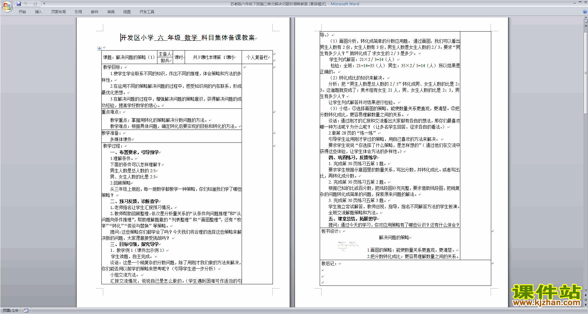
Task: Click the cell 课题：解决问题的策略（1）
Action: point(129,57)
